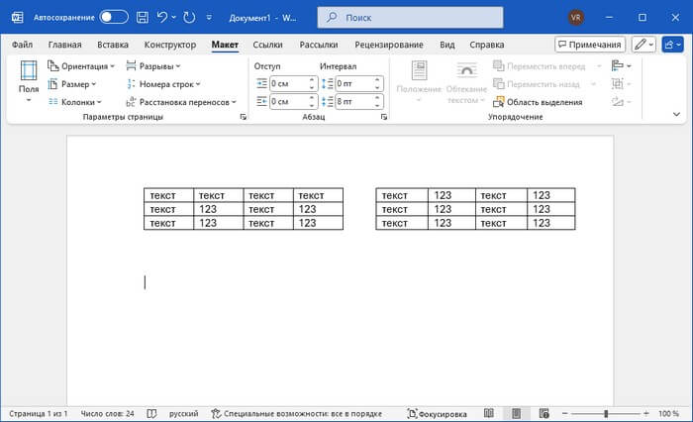Expand the Размер page size dropdown

tap(72, 84)
